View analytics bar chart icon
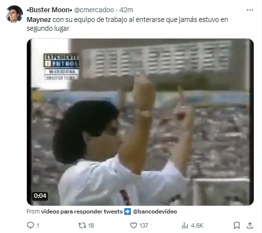262x233 pixels. click(185, 225)
